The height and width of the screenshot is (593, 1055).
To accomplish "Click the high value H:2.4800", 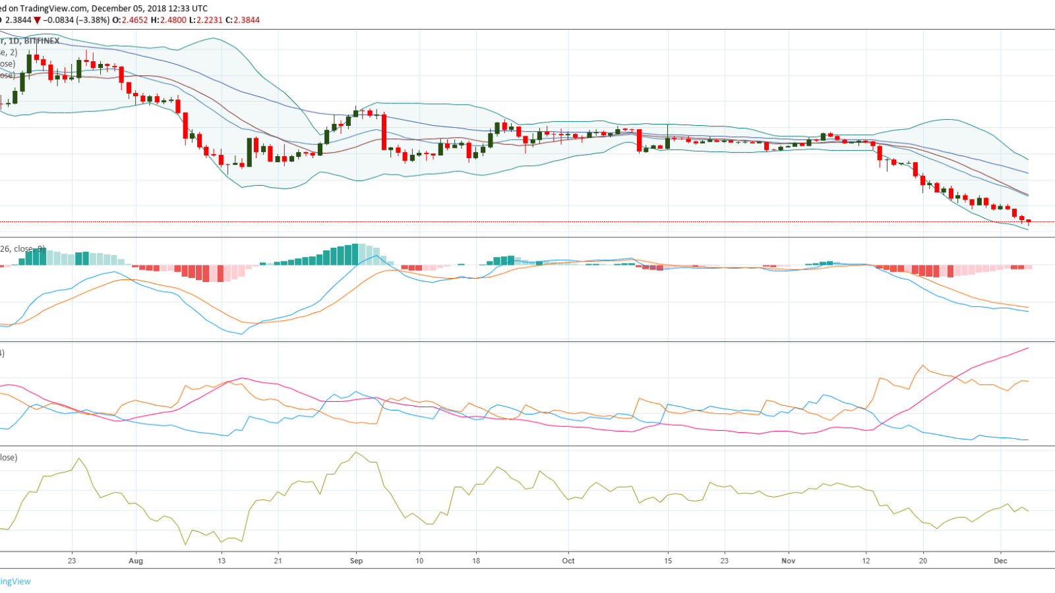I will pyautogui.click(x=168, y=20).
